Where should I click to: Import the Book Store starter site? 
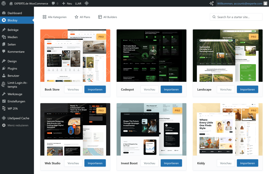(x=95, y=90)
